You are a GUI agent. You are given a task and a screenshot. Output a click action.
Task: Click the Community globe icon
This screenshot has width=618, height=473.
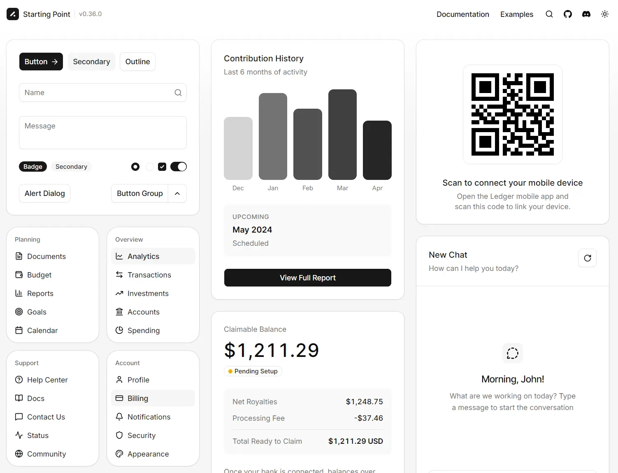[19, 454]
